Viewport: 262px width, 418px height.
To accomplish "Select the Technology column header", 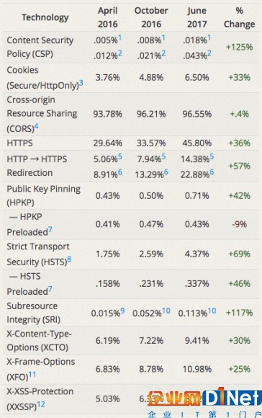I will click(x=45, y=17).
